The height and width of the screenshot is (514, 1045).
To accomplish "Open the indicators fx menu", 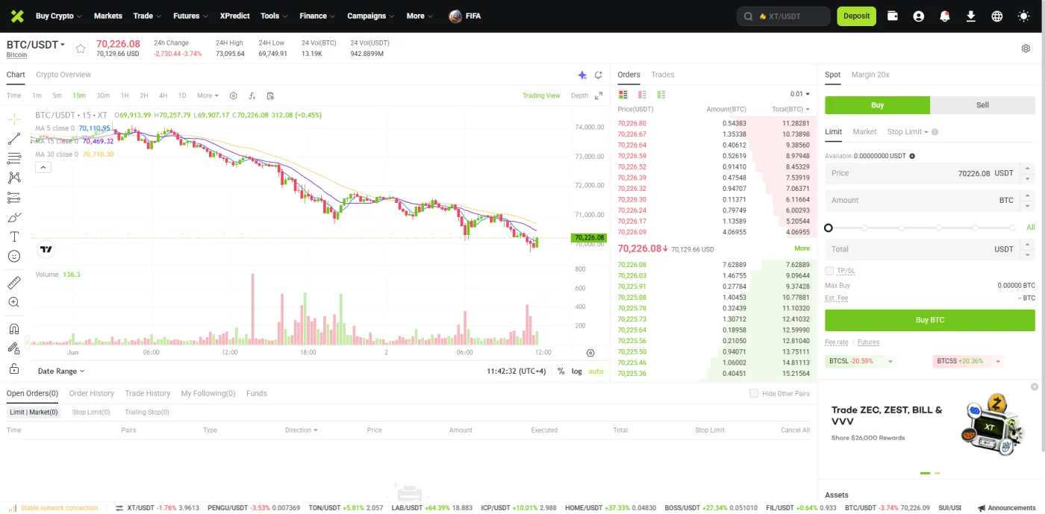I will pos(252,95).
